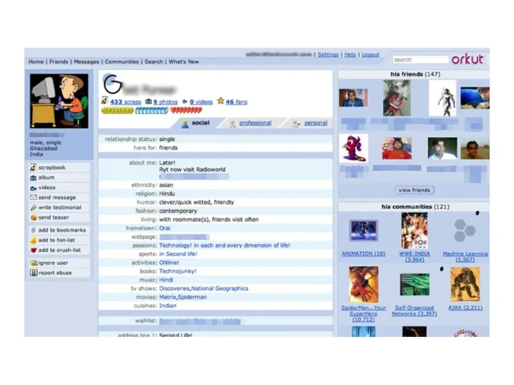The height and width of the screenshot is (385, 514).
Task: Open SpiderMan...Your SuperHero community link
Action: click(363, 314)
